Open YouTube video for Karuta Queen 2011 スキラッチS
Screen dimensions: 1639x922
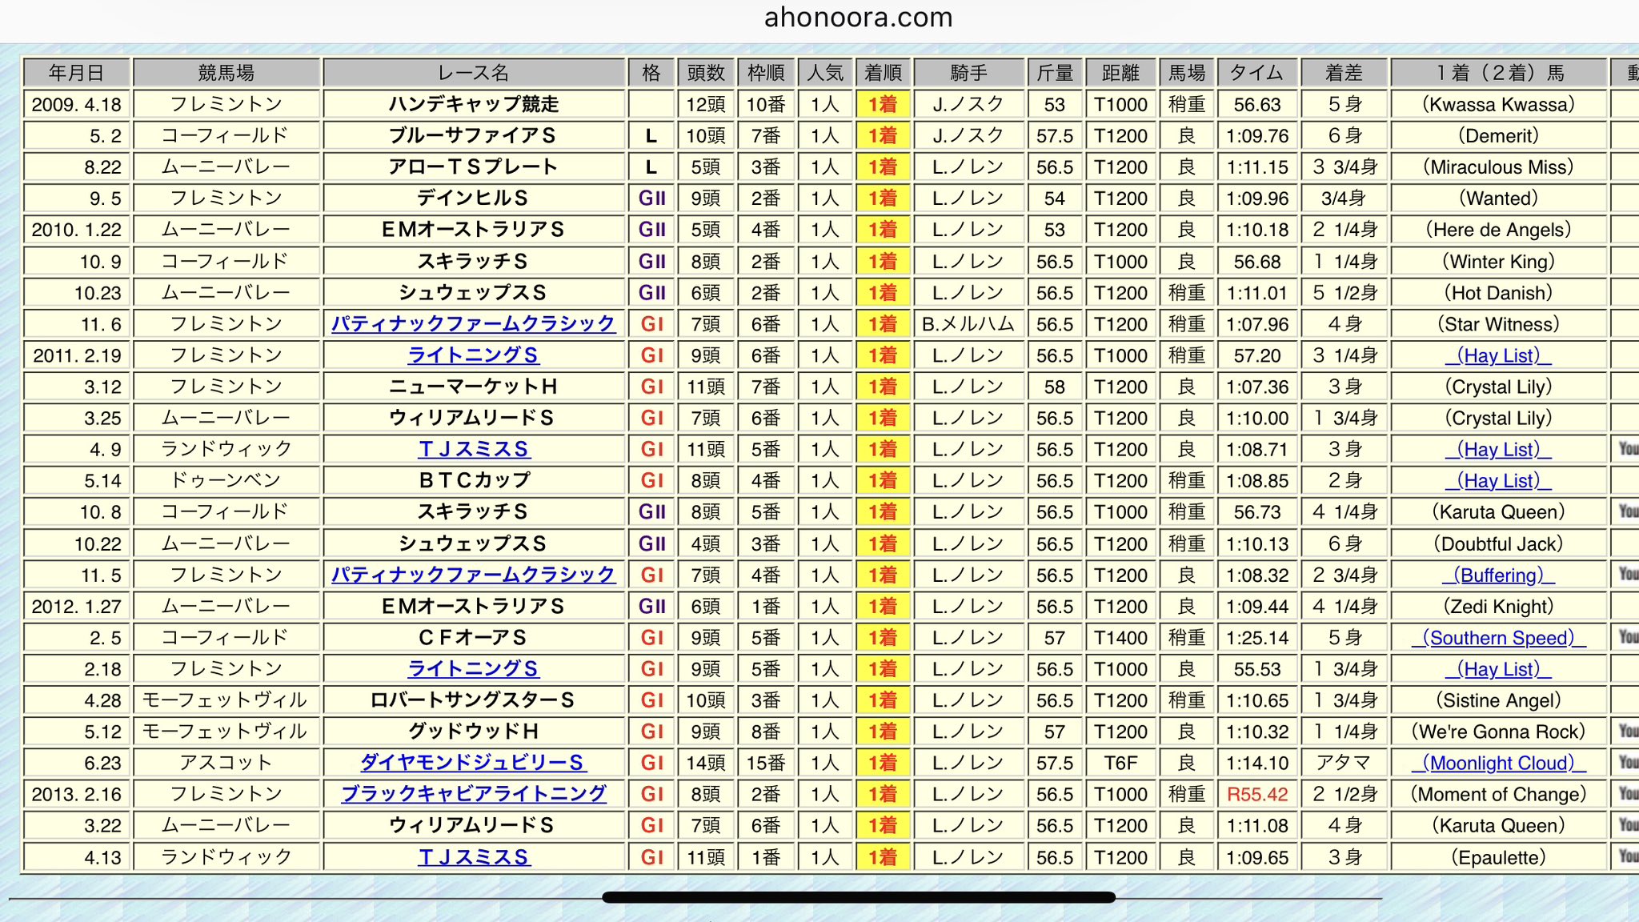tap(1628, 511)
